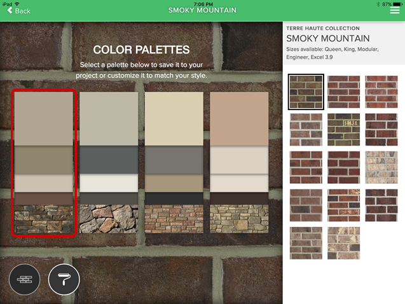Tap the TERRE HAUTE COLLECTION label
Screen dimensions: 405x304
coord(323,28)
